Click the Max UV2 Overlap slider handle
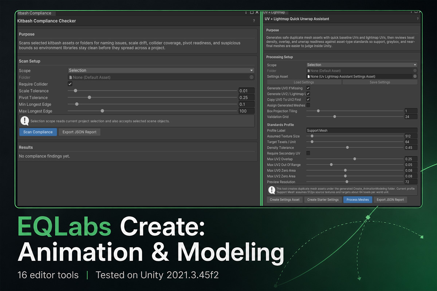This screenshot has height=291, width=437. (x=355, y=159)
